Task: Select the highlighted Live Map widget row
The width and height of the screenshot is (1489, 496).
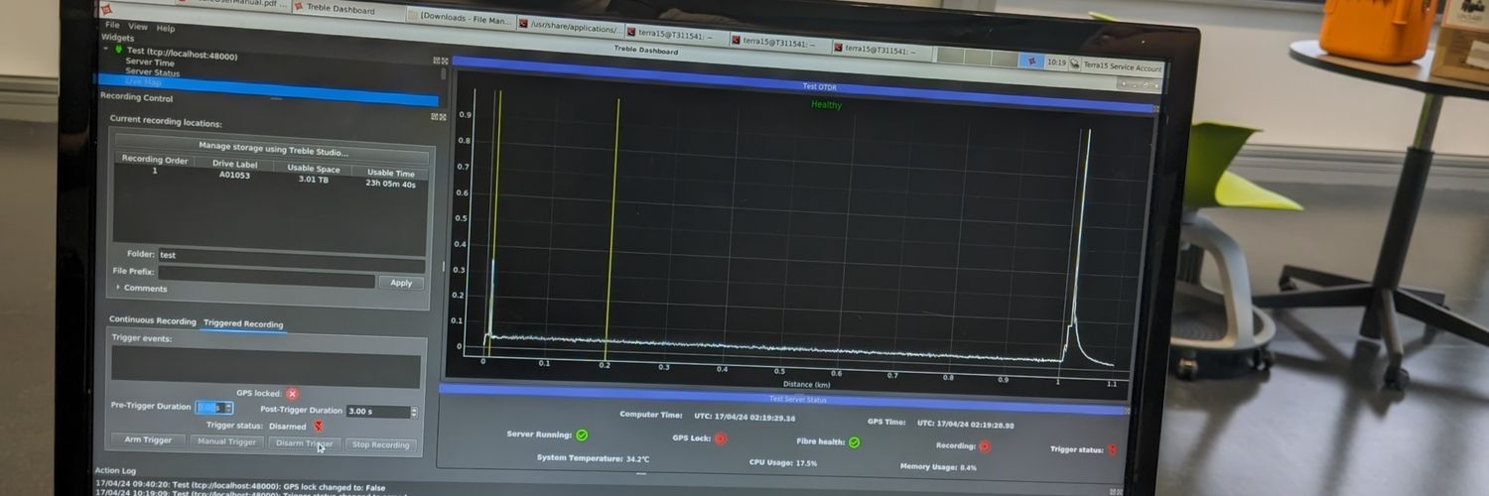Action: pyautogui.click(x=268, y=89)
